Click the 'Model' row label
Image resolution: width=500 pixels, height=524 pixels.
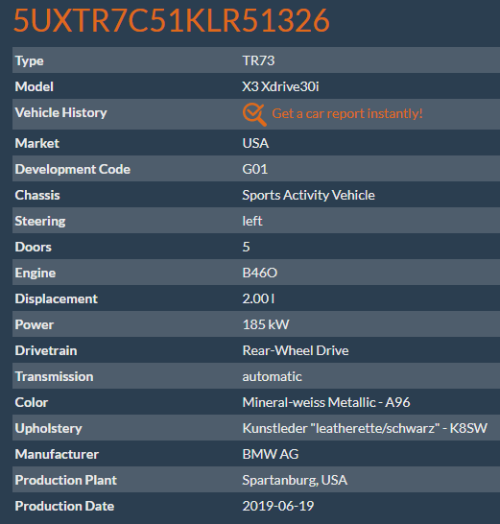click(35, 86)
